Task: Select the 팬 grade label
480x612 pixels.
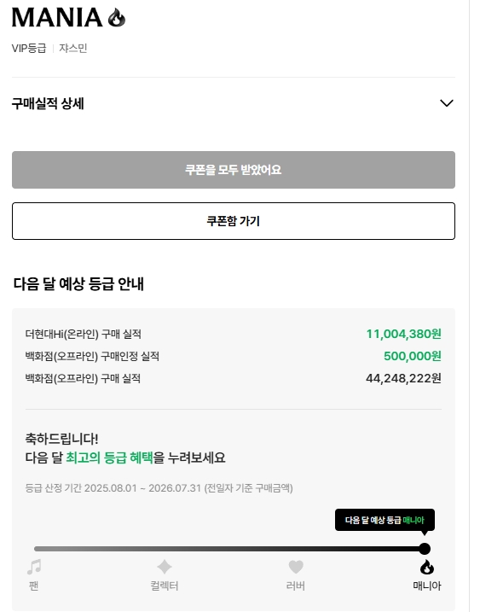Action: click(34, 586)
